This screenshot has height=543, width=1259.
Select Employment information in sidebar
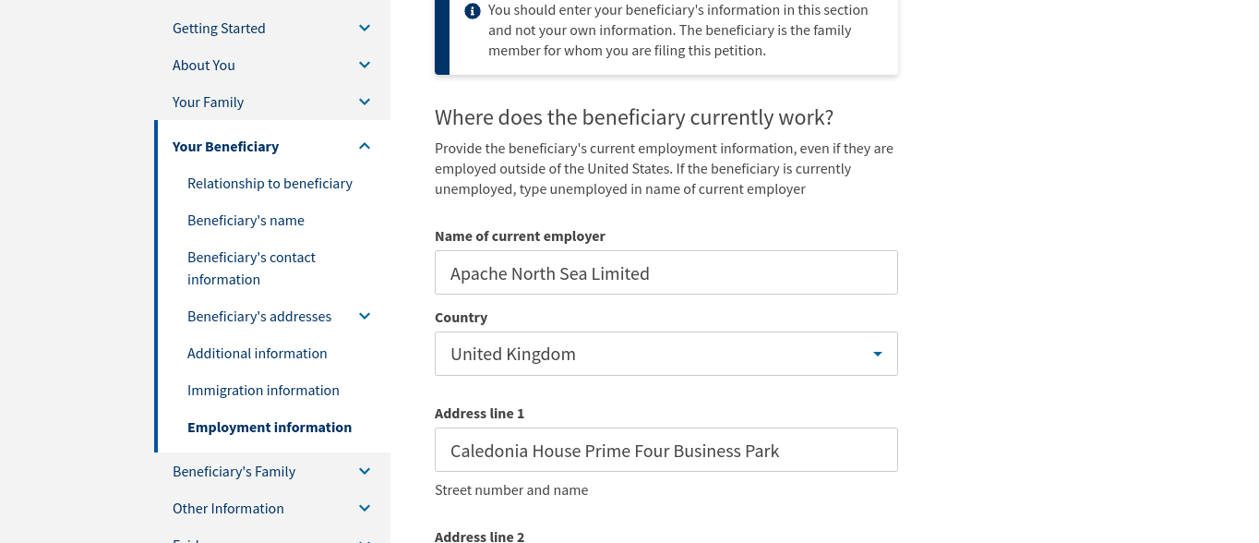pos(270,428)
